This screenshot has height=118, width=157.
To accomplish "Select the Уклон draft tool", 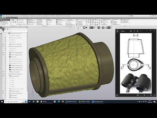I will 48,24.
